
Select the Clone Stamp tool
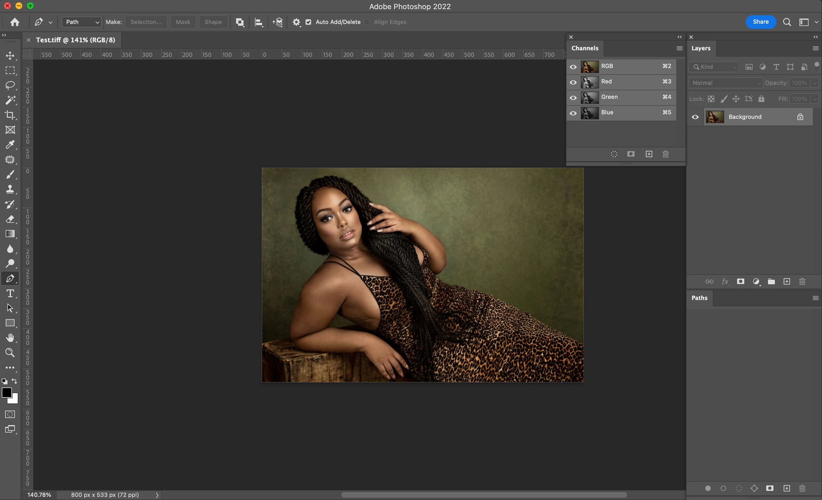pos(10,189)
